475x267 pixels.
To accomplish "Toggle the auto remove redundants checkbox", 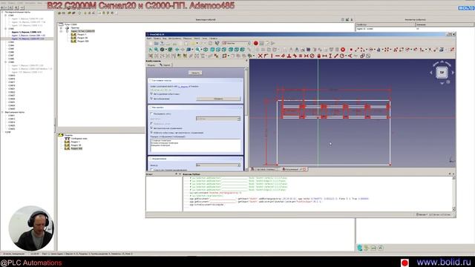I will point(151,94).
